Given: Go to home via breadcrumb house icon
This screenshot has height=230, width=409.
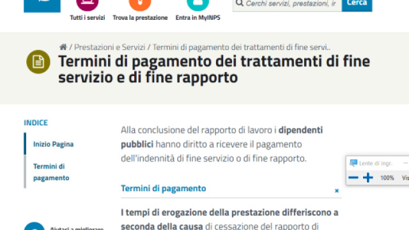Looking at the screenshot, I should [x=63, y=47].
